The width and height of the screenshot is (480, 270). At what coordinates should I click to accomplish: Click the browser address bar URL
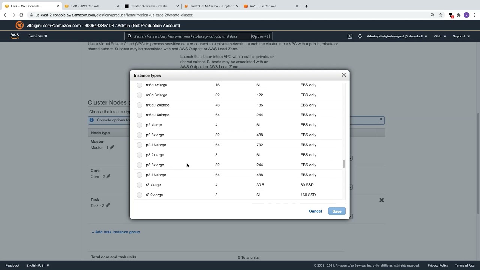coord(114,15)
